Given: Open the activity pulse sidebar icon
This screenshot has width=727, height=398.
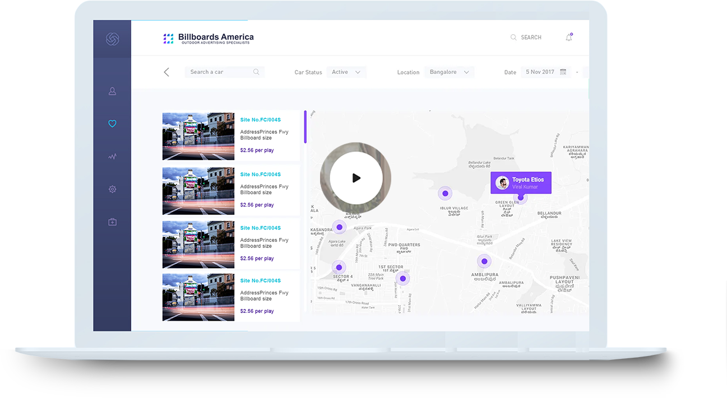Looking at the screenshot, I should click(112, 157).
